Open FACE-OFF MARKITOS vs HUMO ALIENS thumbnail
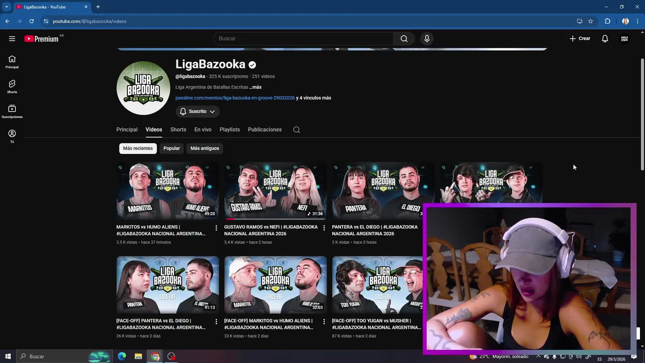 point(276,285)
